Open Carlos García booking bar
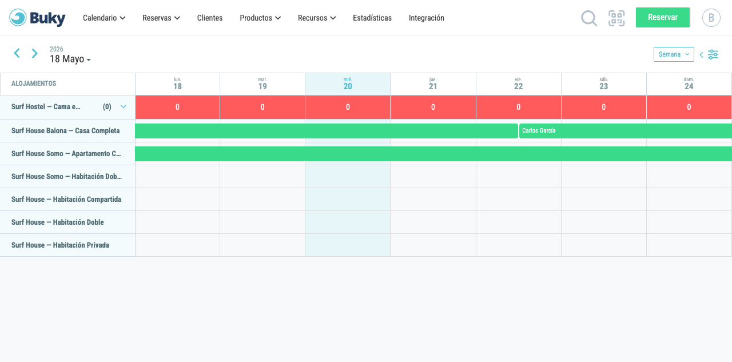 (626, 131)
